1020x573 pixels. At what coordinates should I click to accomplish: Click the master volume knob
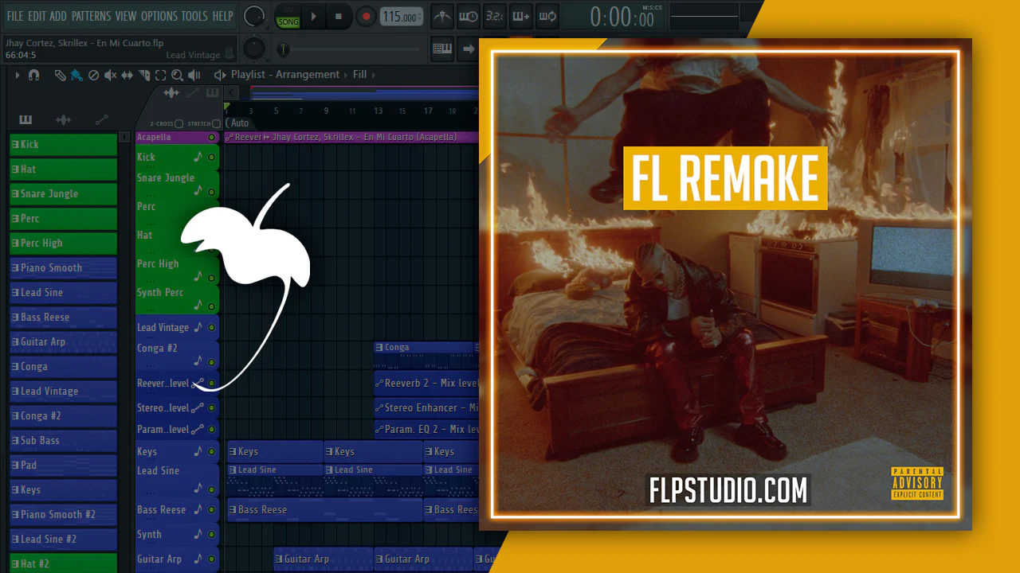[254, 16]
